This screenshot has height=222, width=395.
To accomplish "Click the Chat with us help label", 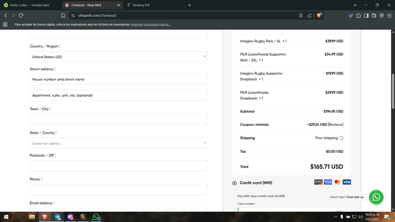I will pyautogui.click(x=355, y=197).
